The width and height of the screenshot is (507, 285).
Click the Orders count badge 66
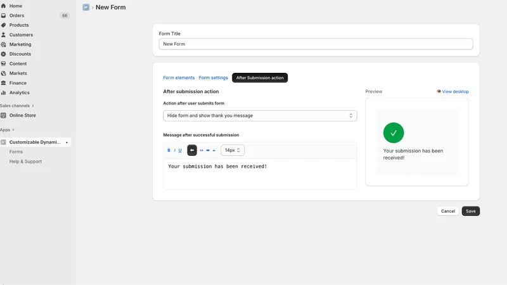[x=65, y=15]
